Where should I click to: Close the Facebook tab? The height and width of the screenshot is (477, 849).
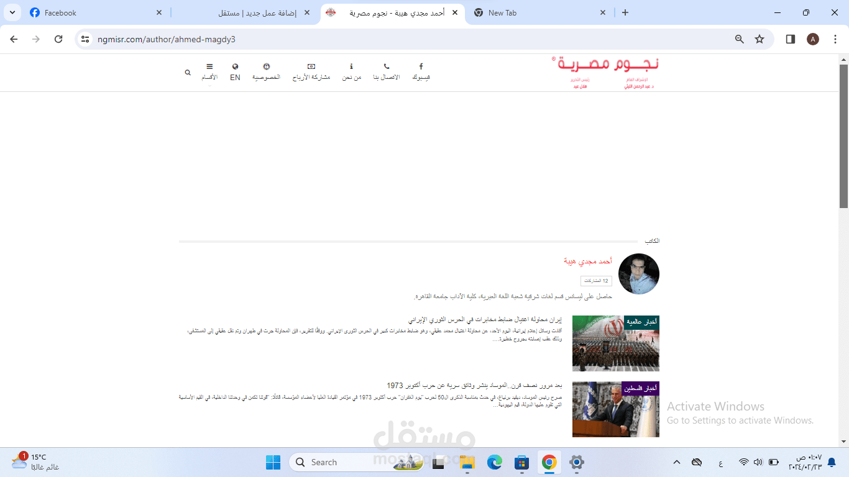[x=159, y=12]
